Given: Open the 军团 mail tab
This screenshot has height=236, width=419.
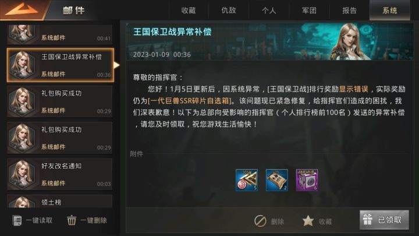Looking at the screenshot, I should pyautogui.click(x=309, y=10).
